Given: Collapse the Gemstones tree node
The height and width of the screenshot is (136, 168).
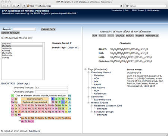Looking at the screenshot, I should point(88,96).
